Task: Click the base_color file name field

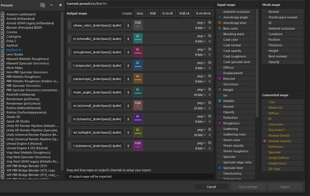Action: tap(98, 25)
